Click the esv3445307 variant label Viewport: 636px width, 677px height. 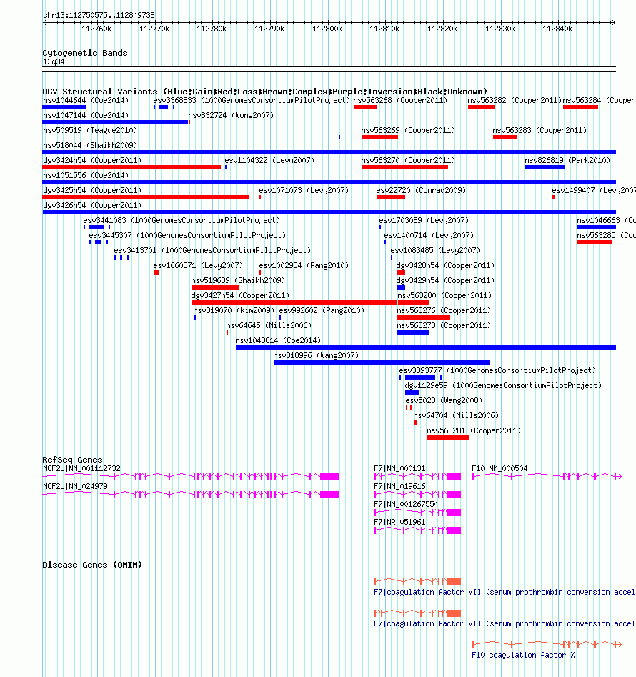coord(187,236)
